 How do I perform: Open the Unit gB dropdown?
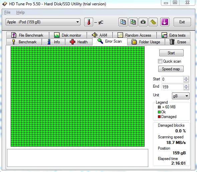click(181, 96)
